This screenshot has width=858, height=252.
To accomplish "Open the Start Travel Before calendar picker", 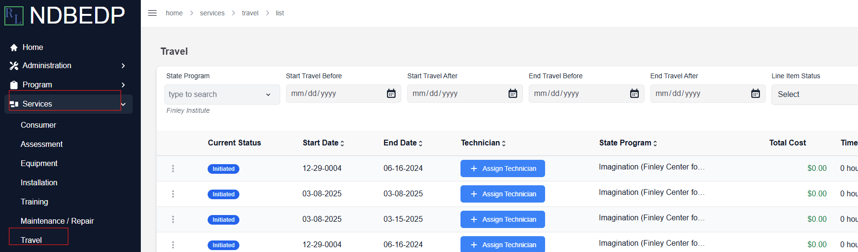I will pos(391,94).
